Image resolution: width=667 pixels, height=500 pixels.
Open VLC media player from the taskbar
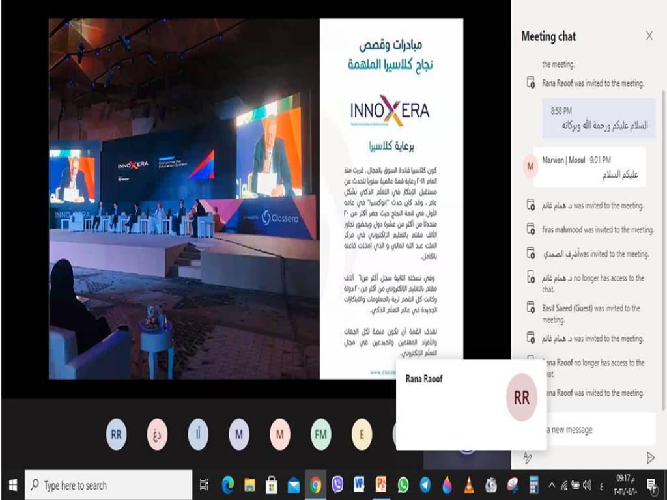click(469, 485)
